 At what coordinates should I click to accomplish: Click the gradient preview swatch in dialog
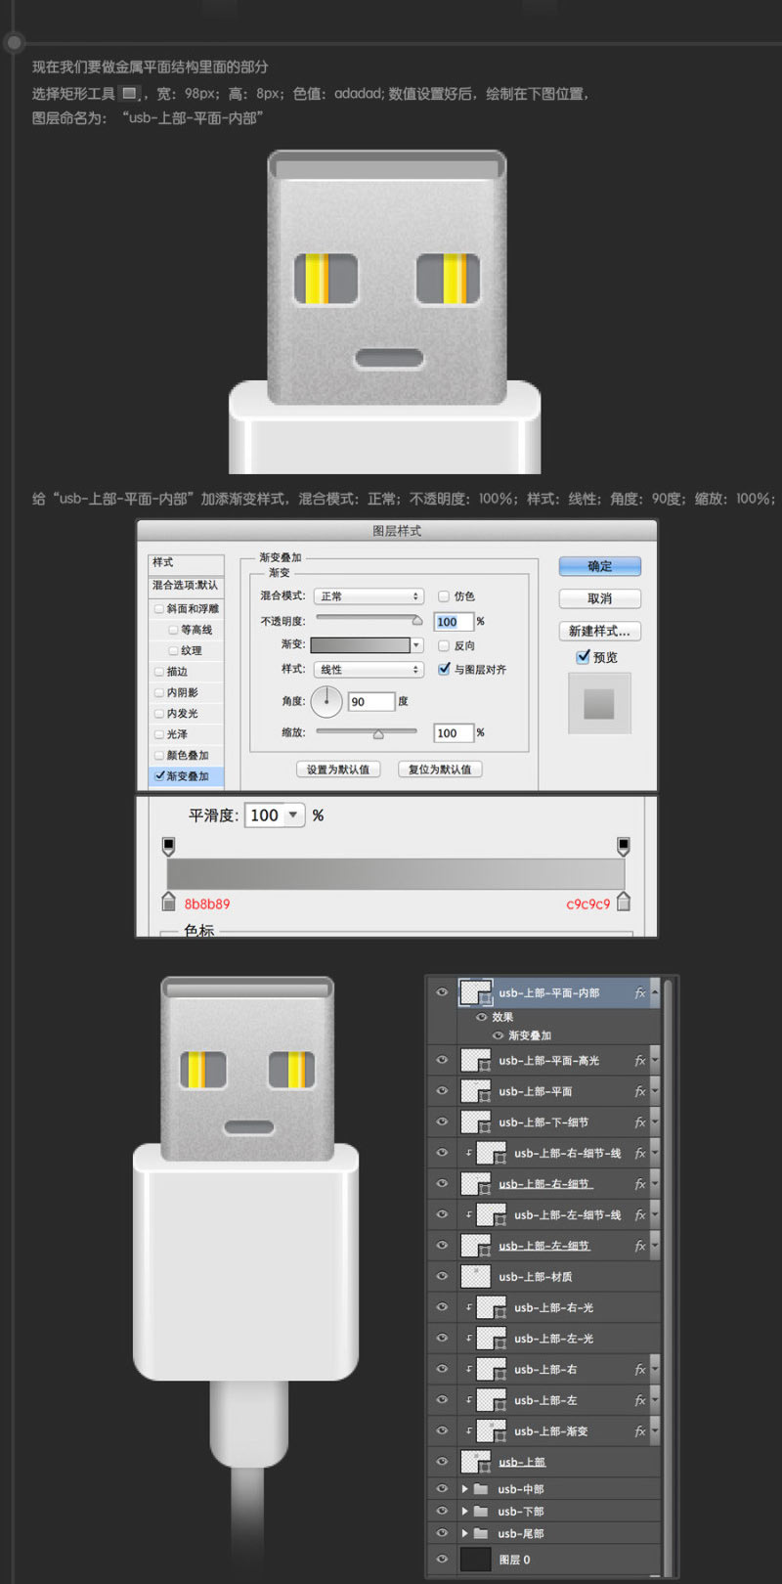[x=361, y=645]
